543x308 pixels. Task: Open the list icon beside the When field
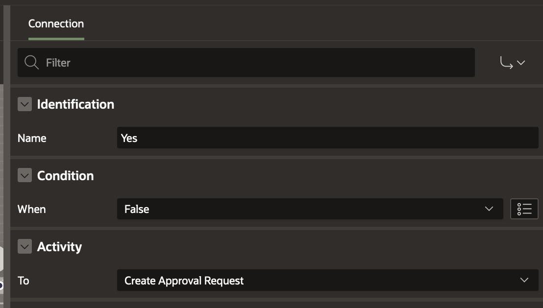524,209
